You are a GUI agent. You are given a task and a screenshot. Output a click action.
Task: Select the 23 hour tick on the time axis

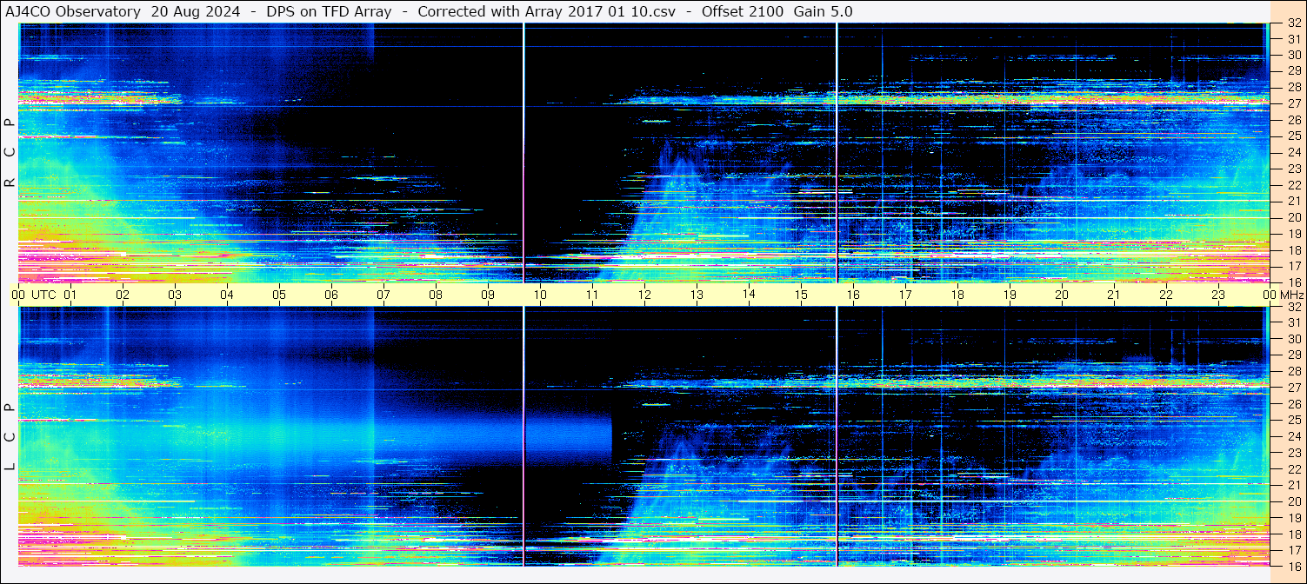coord(1218,295)
